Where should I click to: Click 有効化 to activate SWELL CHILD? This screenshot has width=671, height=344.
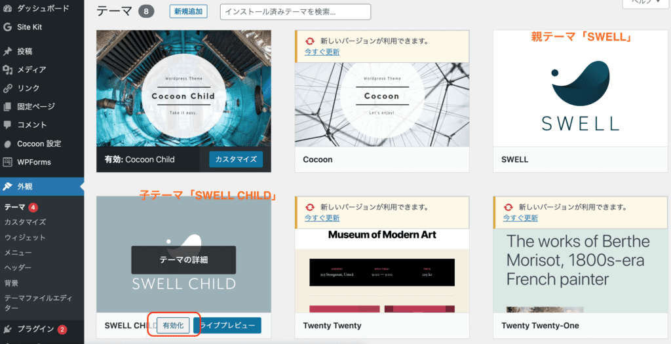pos(173,326)
